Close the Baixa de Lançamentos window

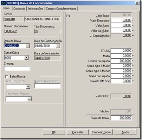coord(137,3)
